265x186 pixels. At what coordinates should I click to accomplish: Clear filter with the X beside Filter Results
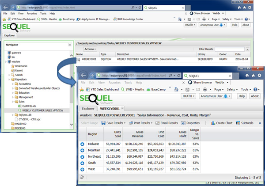[x=247, y=49]
